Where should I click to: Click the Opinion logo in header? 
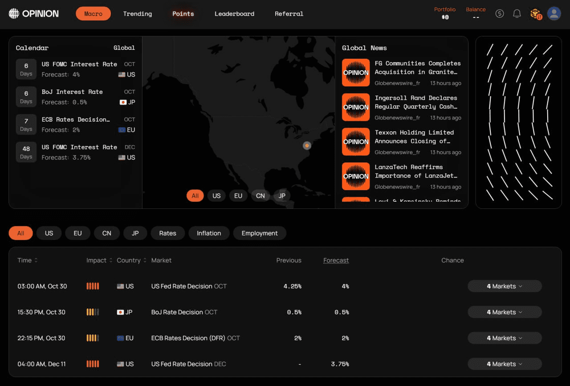(x=34, y=14)
